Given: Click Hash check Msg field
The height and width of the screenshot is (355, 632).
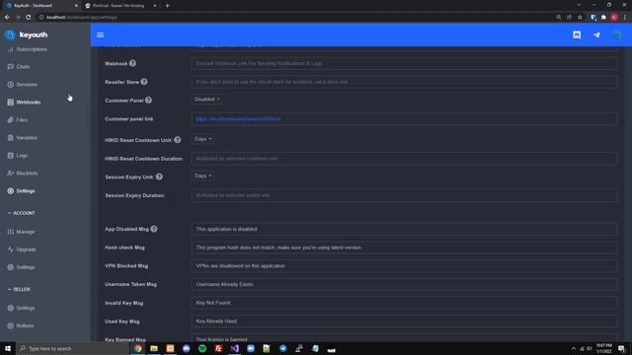Looking at the screenshot, I should coord(404,248).
